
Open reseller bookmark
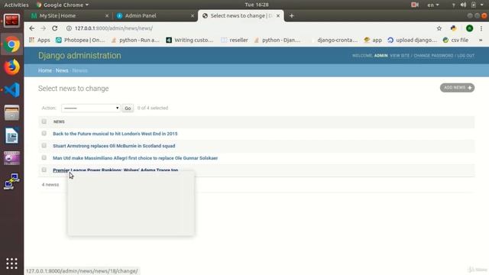235,40
